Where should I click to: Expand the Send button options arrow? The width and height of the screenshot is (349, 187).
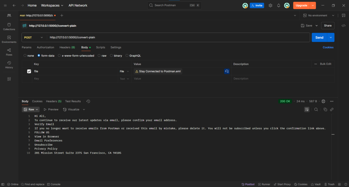click(331, 37)
